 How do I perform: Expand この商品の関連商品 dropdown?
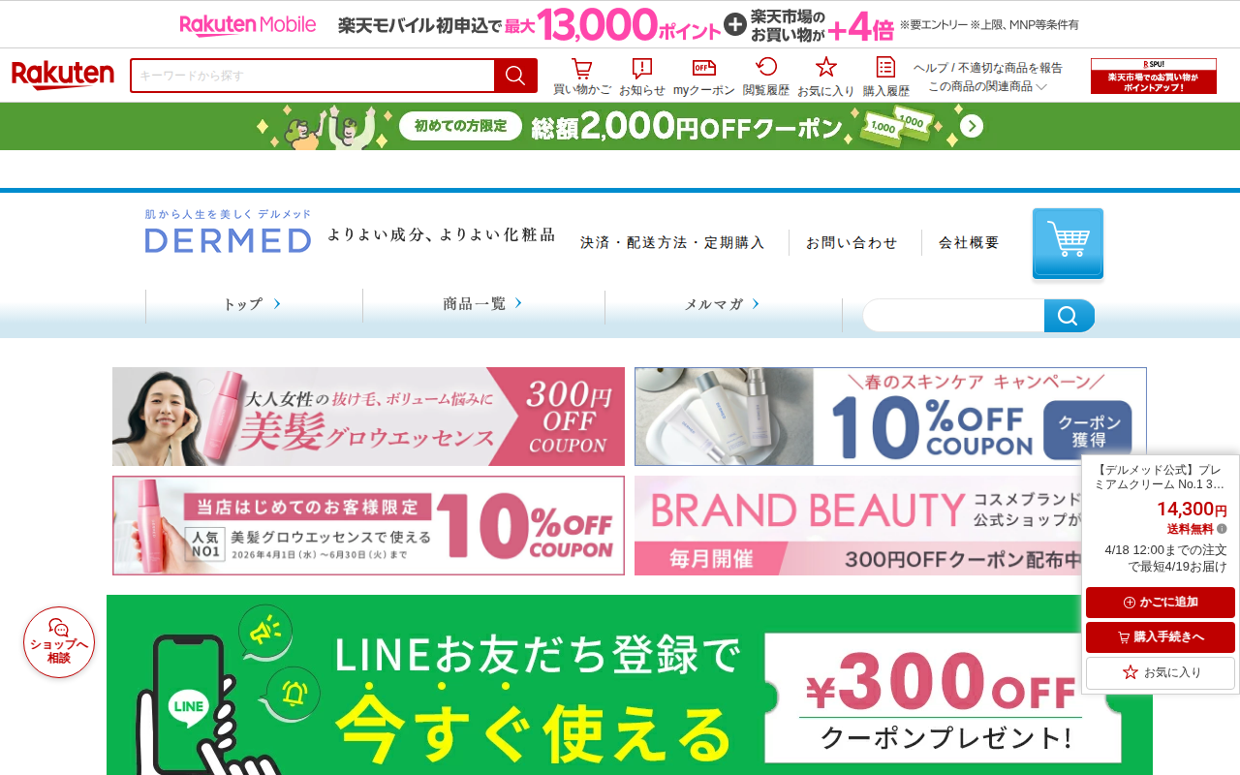coord(987,86)
